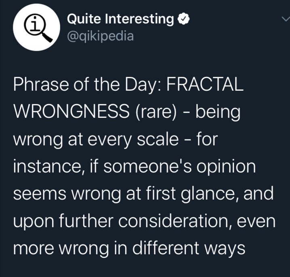The width and height of the screenshot is (290, 277).
Task: Select the word FRACTAL in the tweet
Action: pyautogui.click(x=205, y=84)
